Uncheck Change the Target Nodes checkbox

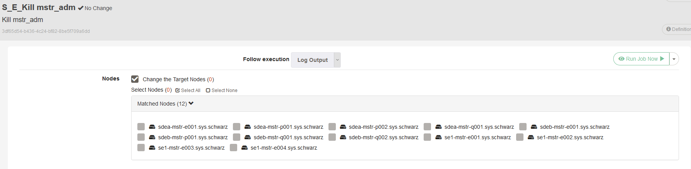[x=135, y=79]
